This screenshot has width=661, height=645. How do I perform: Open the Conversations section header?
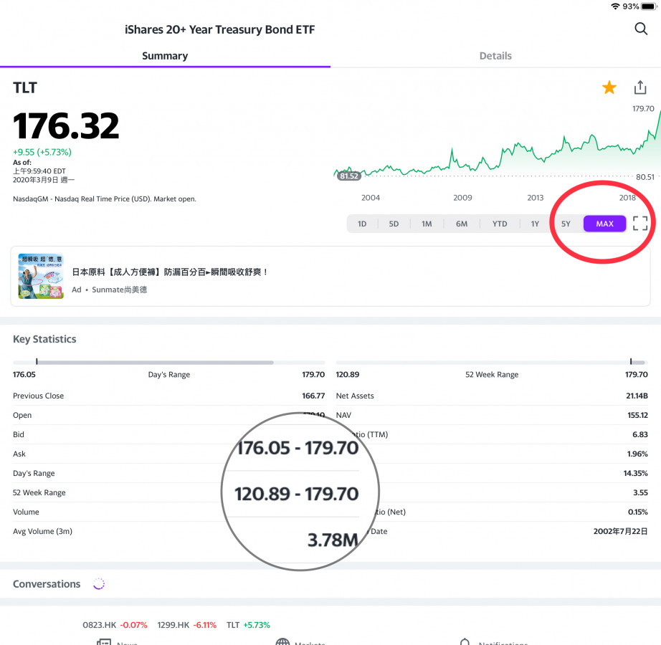[47, 584]
